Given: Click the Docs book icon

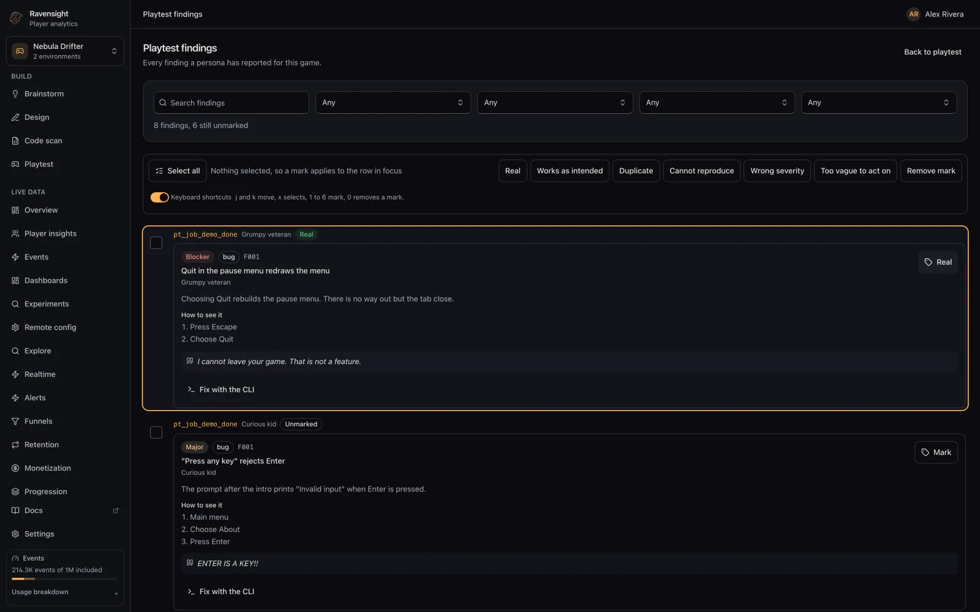Looking at the screenshot, I should click(15, 510).
